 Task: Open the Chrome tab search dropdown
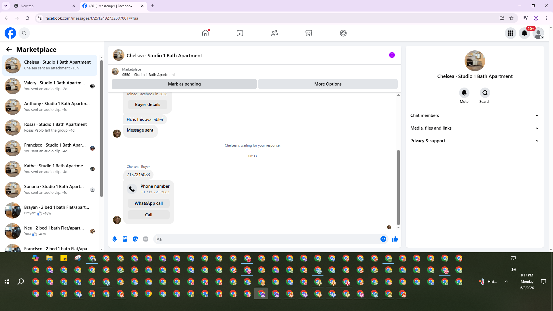click(x=6, y=6)
